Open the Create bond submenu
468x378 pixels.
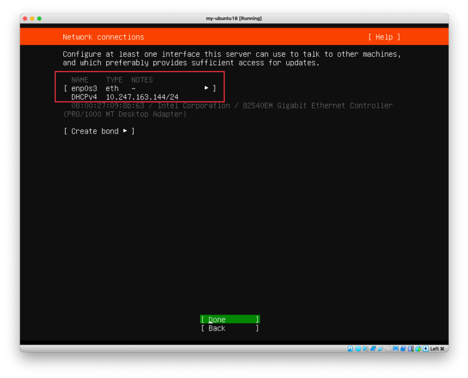99,131
